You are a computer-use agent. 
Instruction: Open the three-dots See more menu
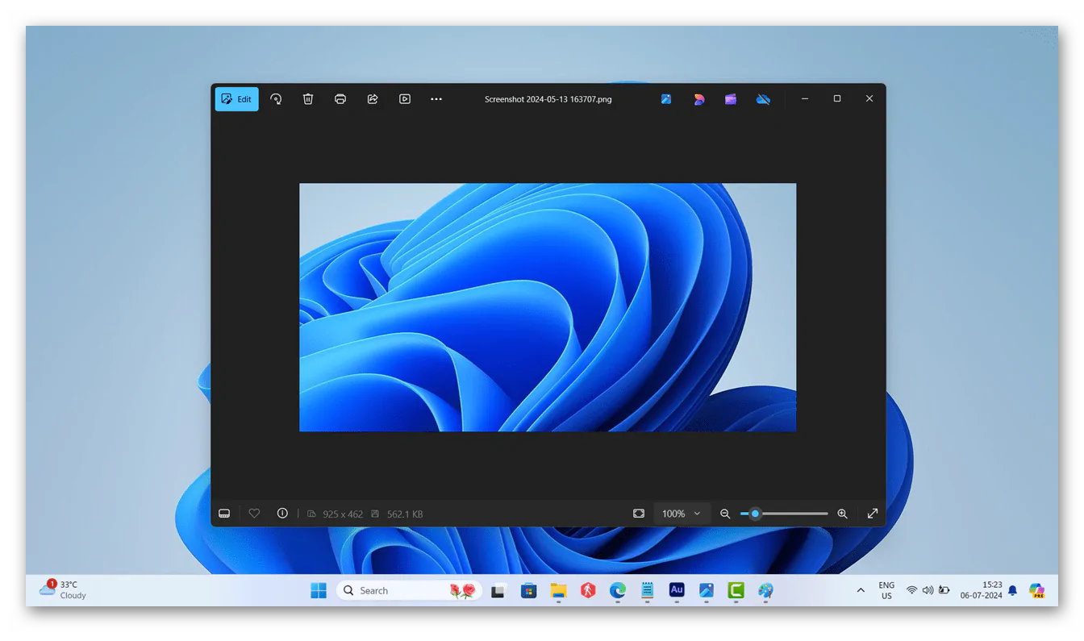(436, 99)
